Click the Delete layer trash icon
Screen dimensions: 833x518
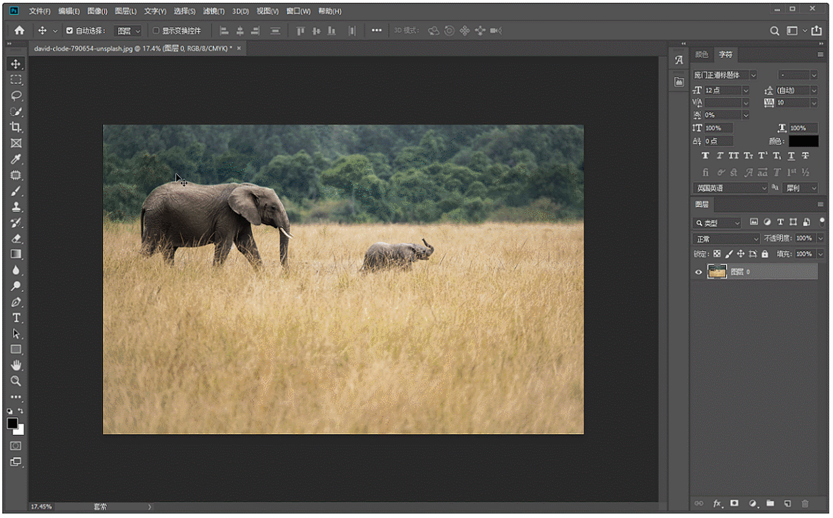[805, 504]
